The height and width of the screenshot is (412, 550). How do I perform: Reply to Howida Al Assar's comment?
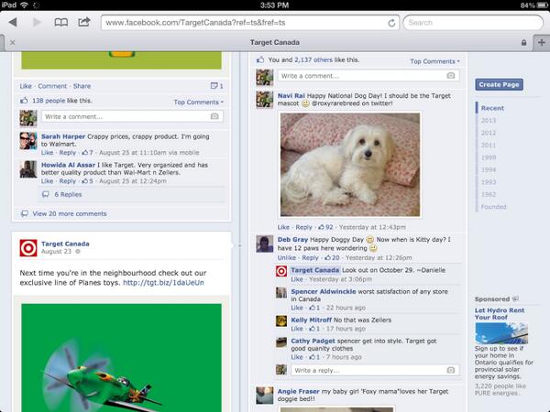[x=67, y=181]
